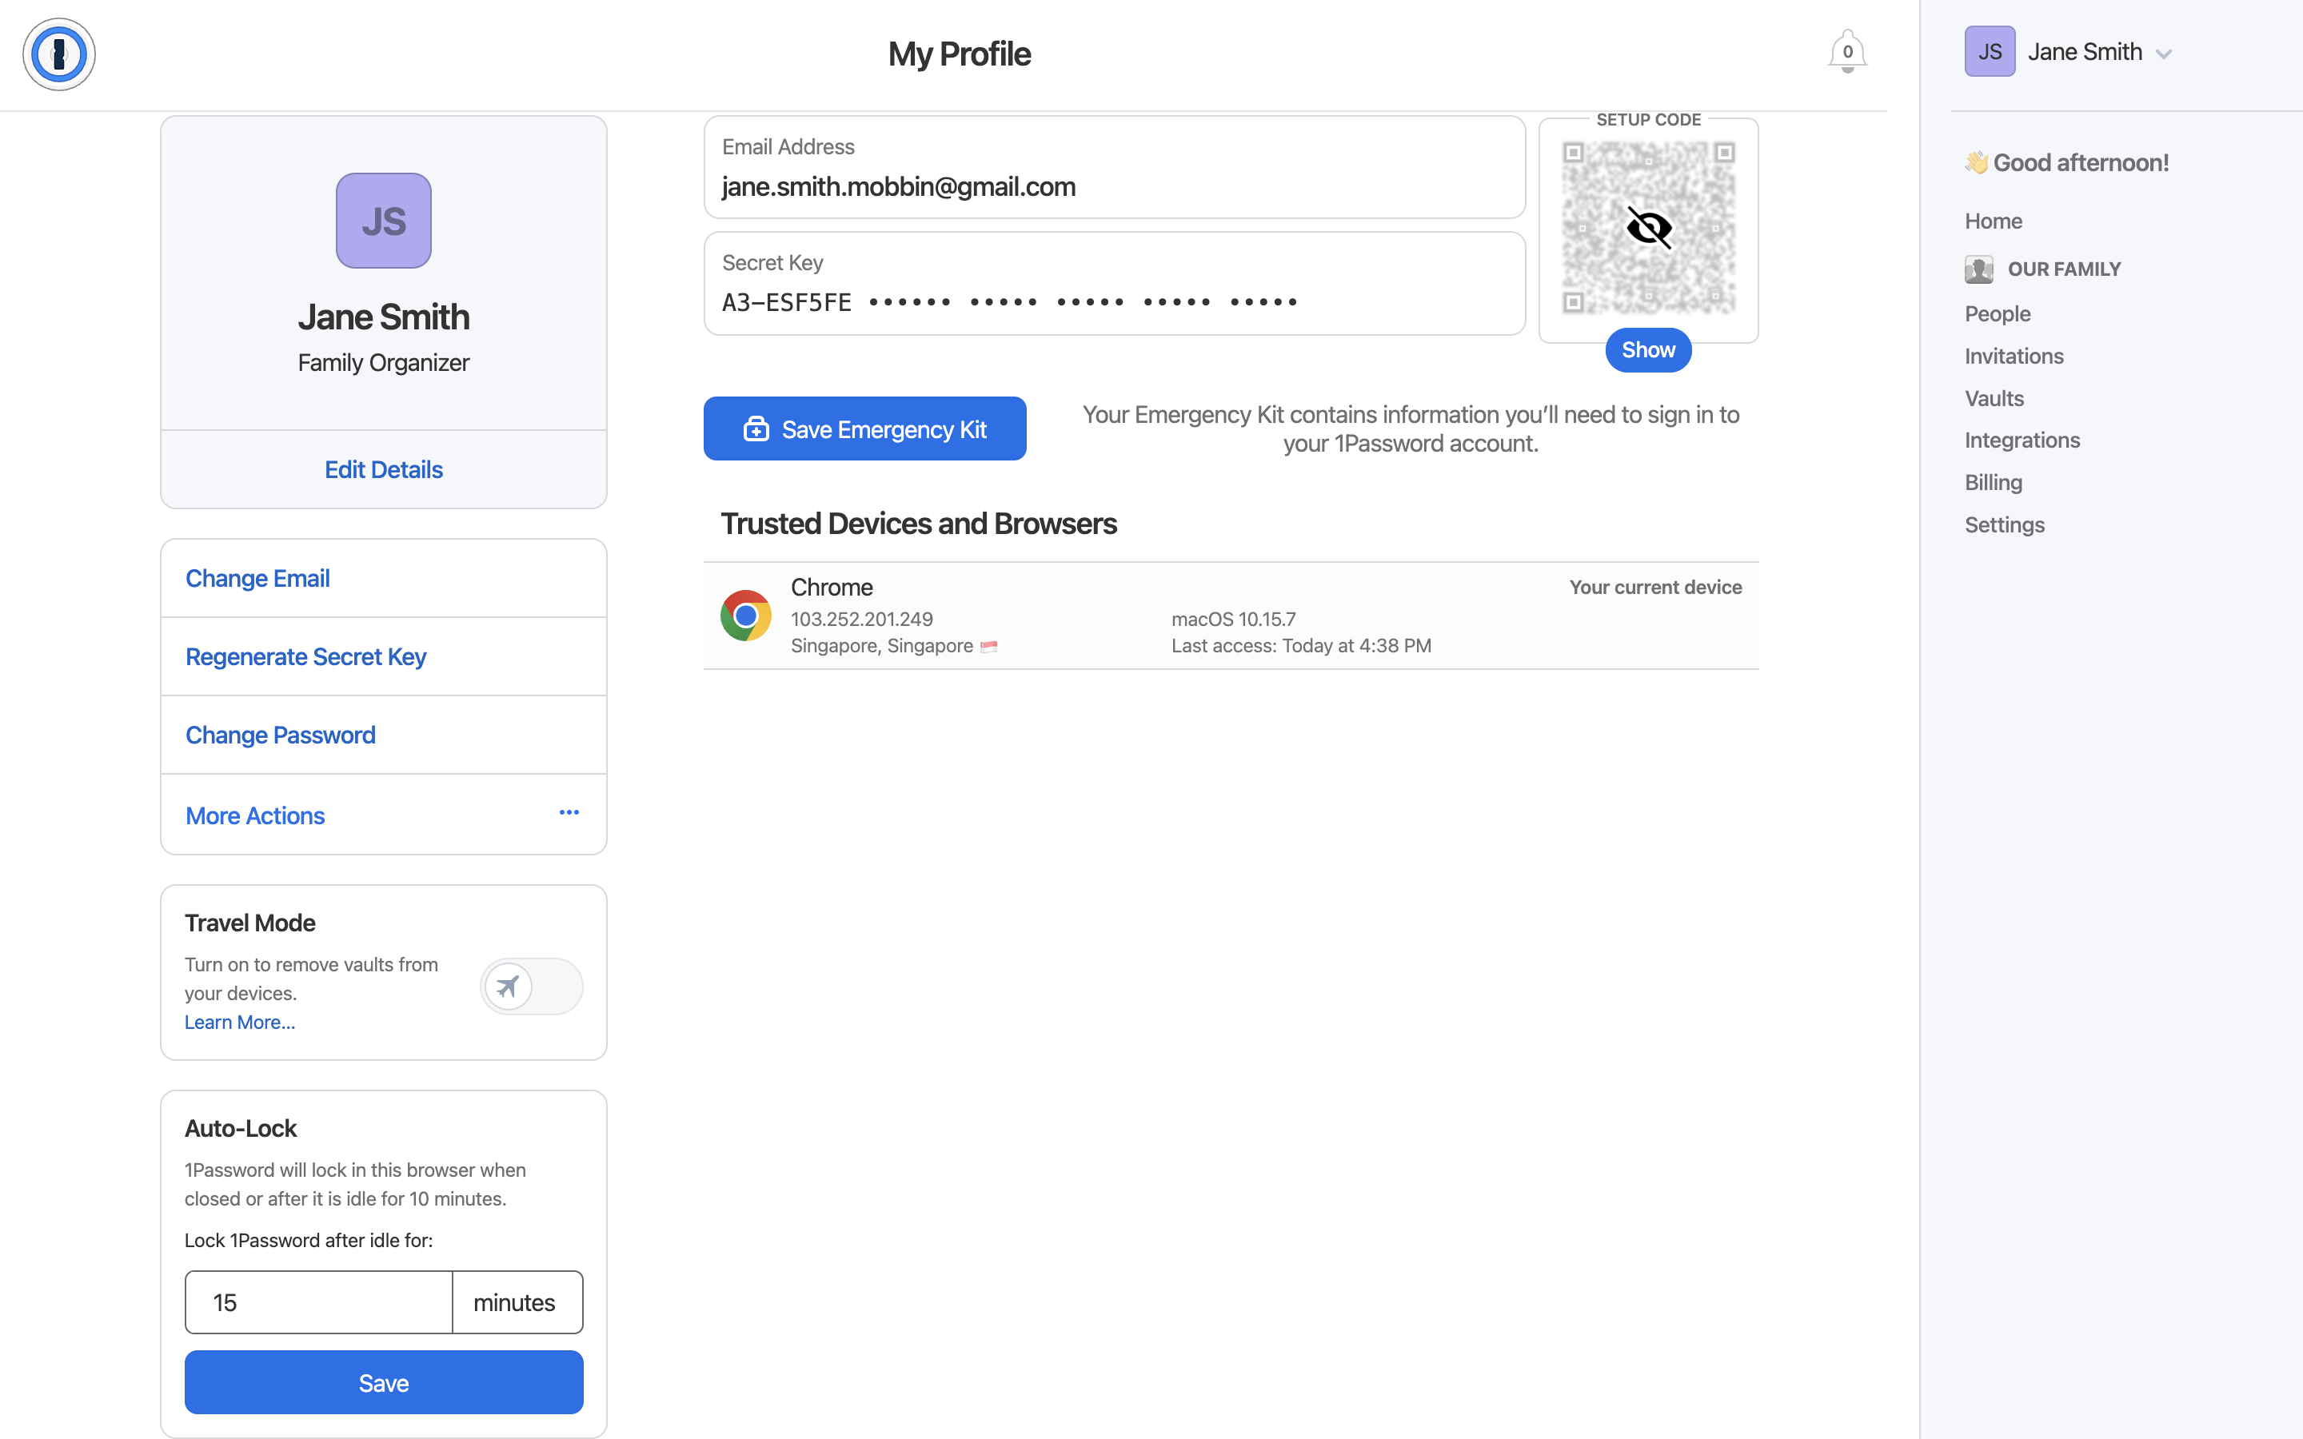Click the Trusted Devices and Browsers heading
The height and width of the screenshot is (1439, 2303).
[x=918, y=524]
